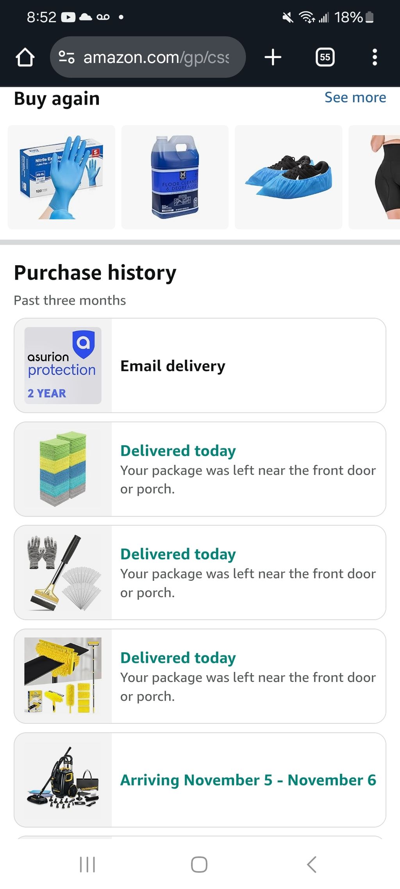Image resolution: width=400 pixels, height=889 pixels.
Task: Open site settings icon in address bar
Action: 66,57
